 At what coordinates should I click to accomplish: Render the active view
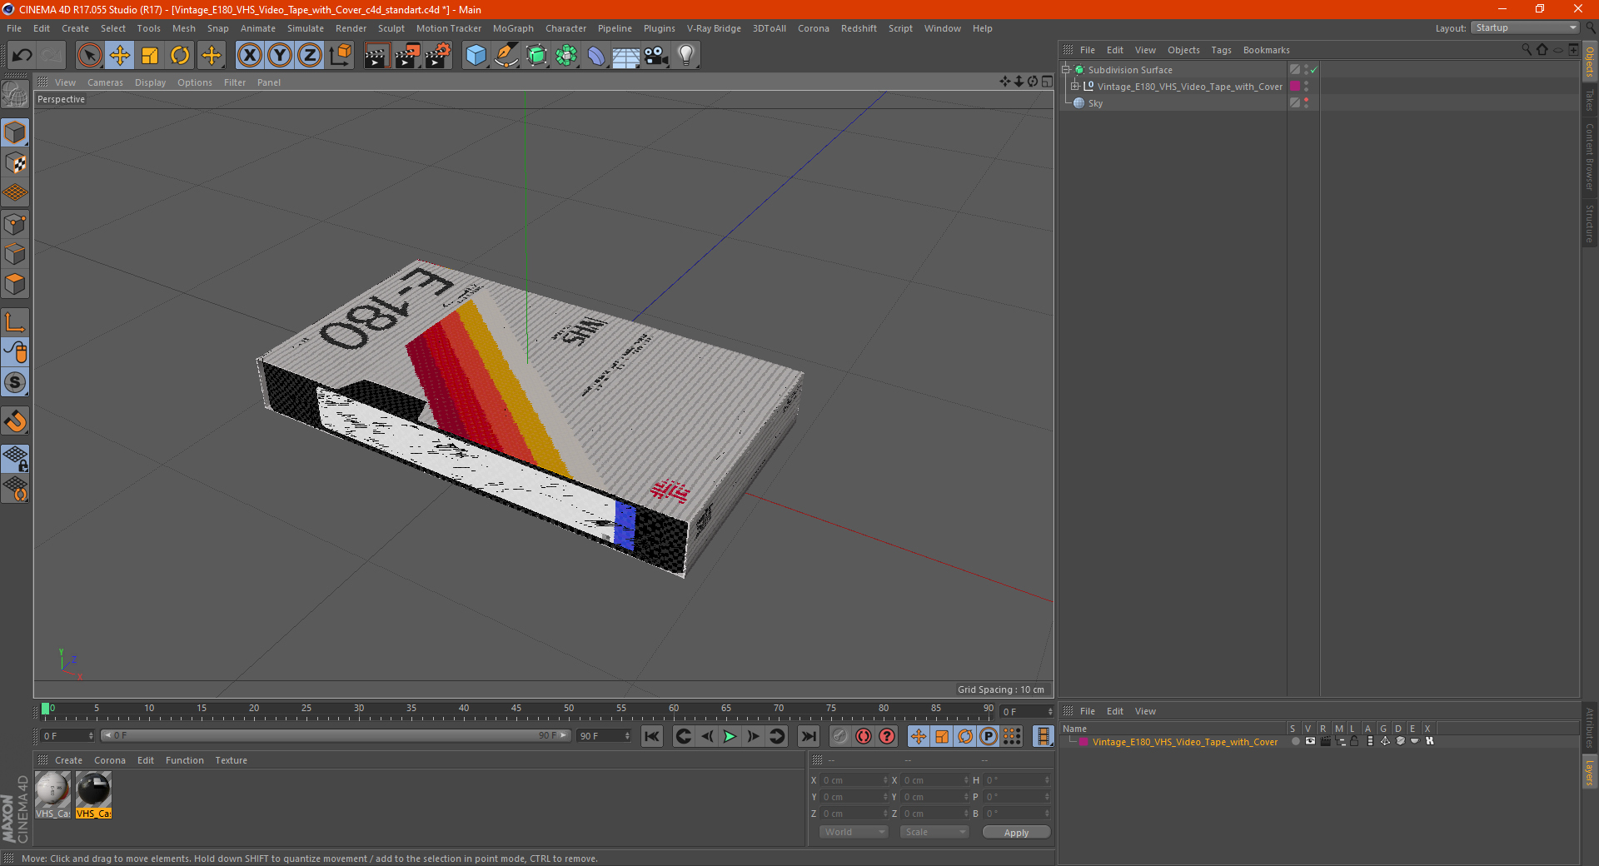[x=376, y=56]
